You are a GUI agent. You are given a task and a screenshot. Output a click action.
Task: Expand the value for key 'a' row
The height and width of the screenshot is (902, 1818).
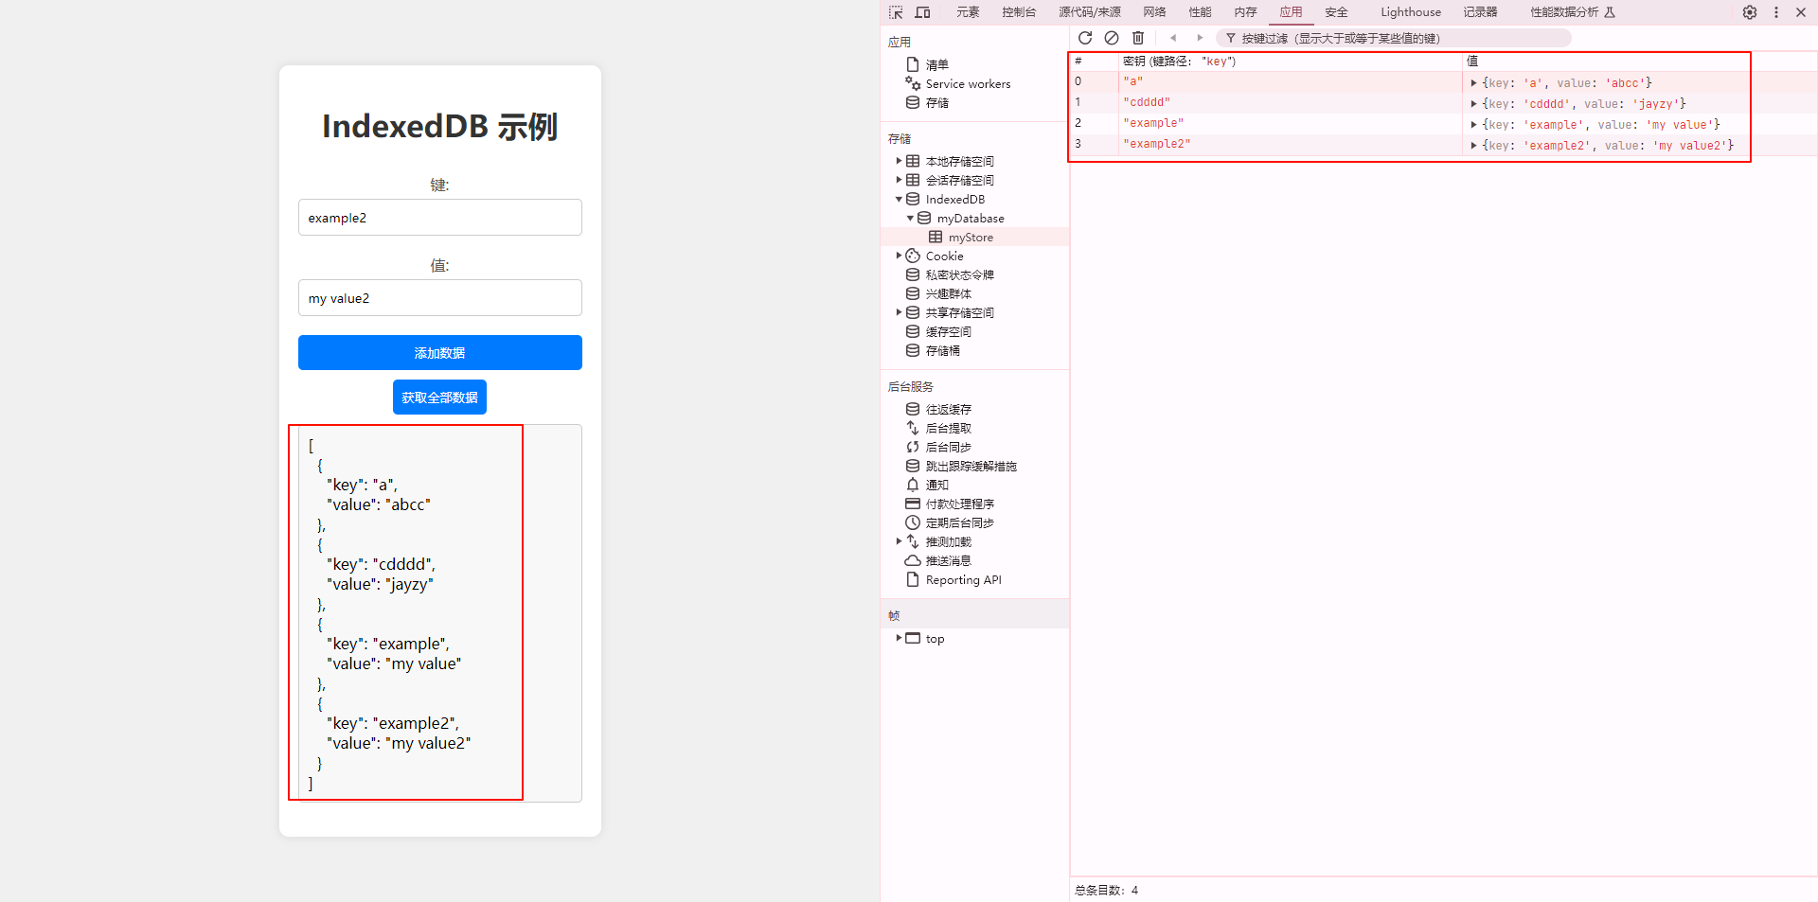coord(1473,82)
